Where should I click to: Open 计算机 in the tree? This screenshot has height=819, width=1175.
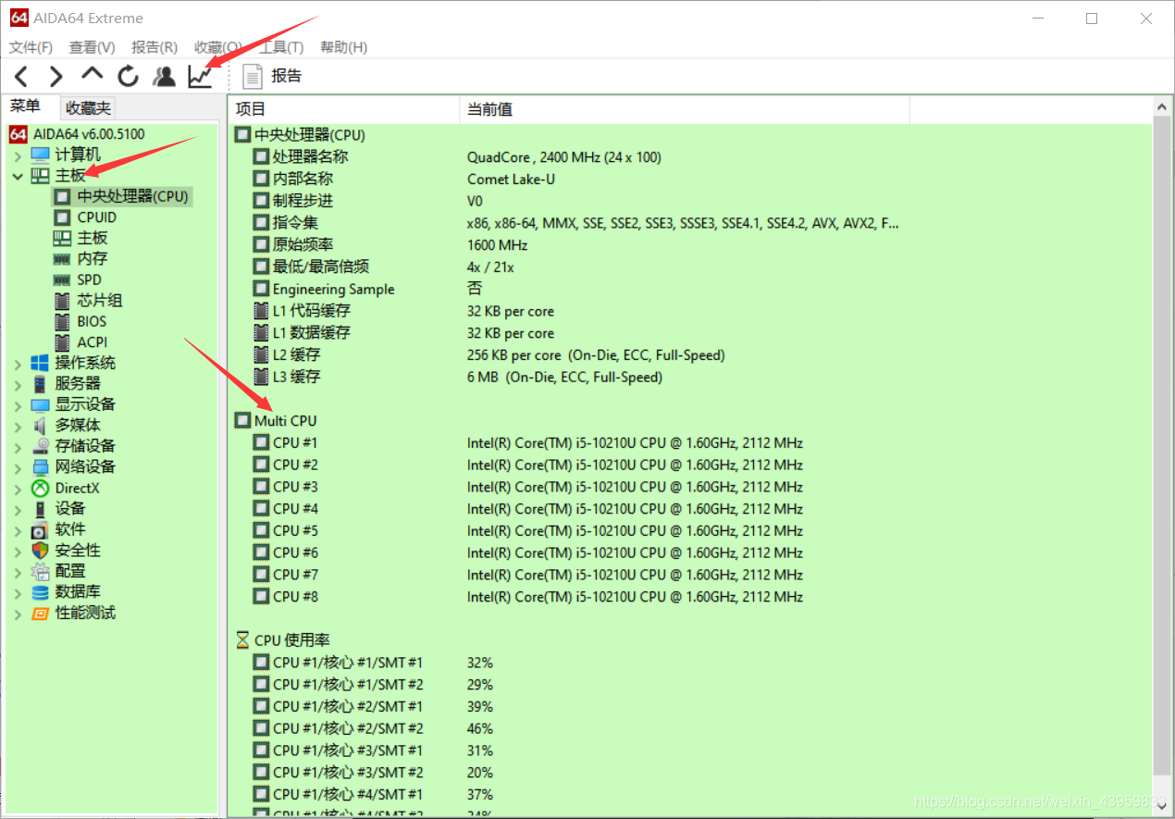tap(78, 155)
